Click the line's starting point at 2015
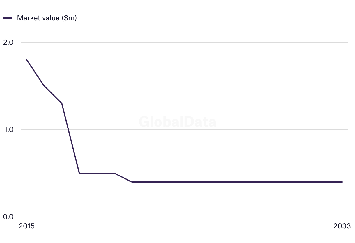 [x=26, y=60]
